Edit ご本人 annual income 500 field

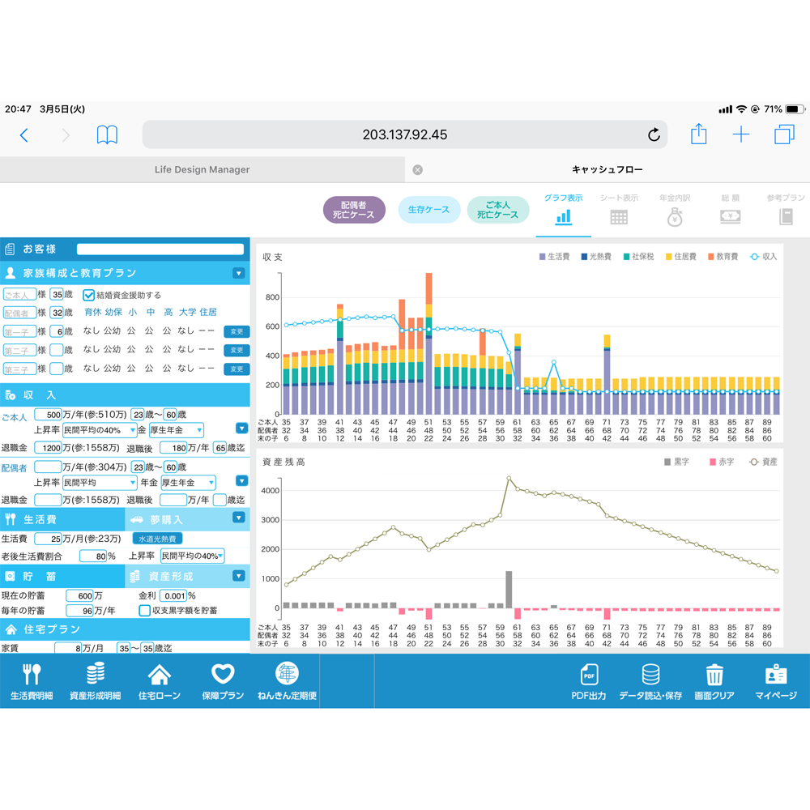click(48, 414)
